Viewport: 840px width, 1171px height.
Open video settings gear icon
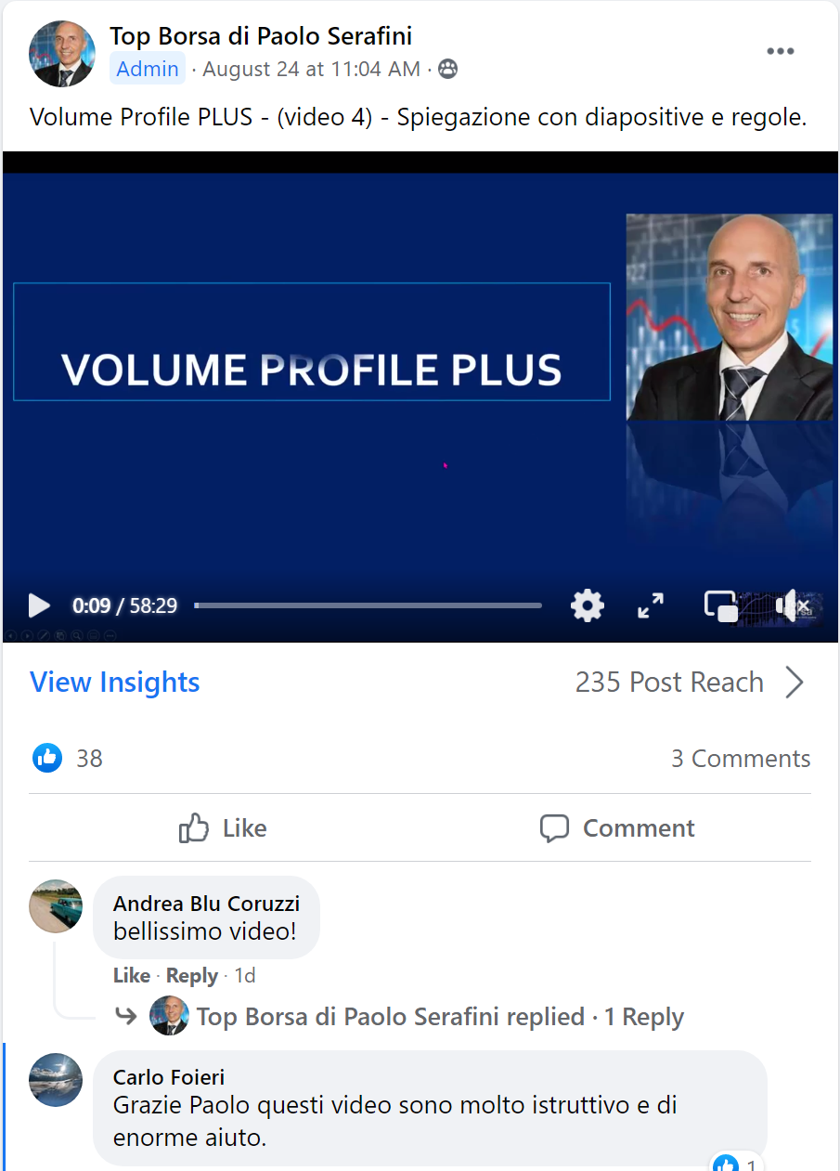(588, 606)
